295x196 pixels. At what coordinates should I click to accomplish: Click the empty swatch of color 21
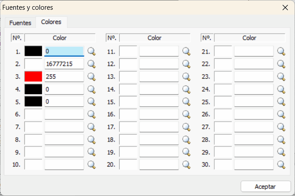click(223, 51)
